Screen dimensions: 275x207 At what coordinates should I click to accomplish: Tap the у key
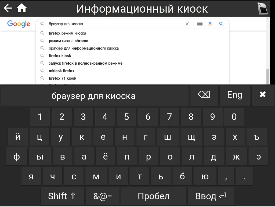point(61,136)
